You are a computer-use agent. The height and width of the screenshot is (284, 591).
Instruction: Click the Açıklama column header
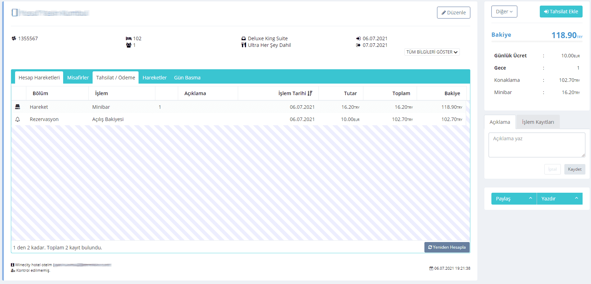[208, 93]
